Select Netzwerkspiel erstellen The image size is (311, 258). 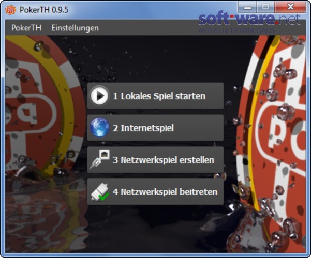point(155,159)
